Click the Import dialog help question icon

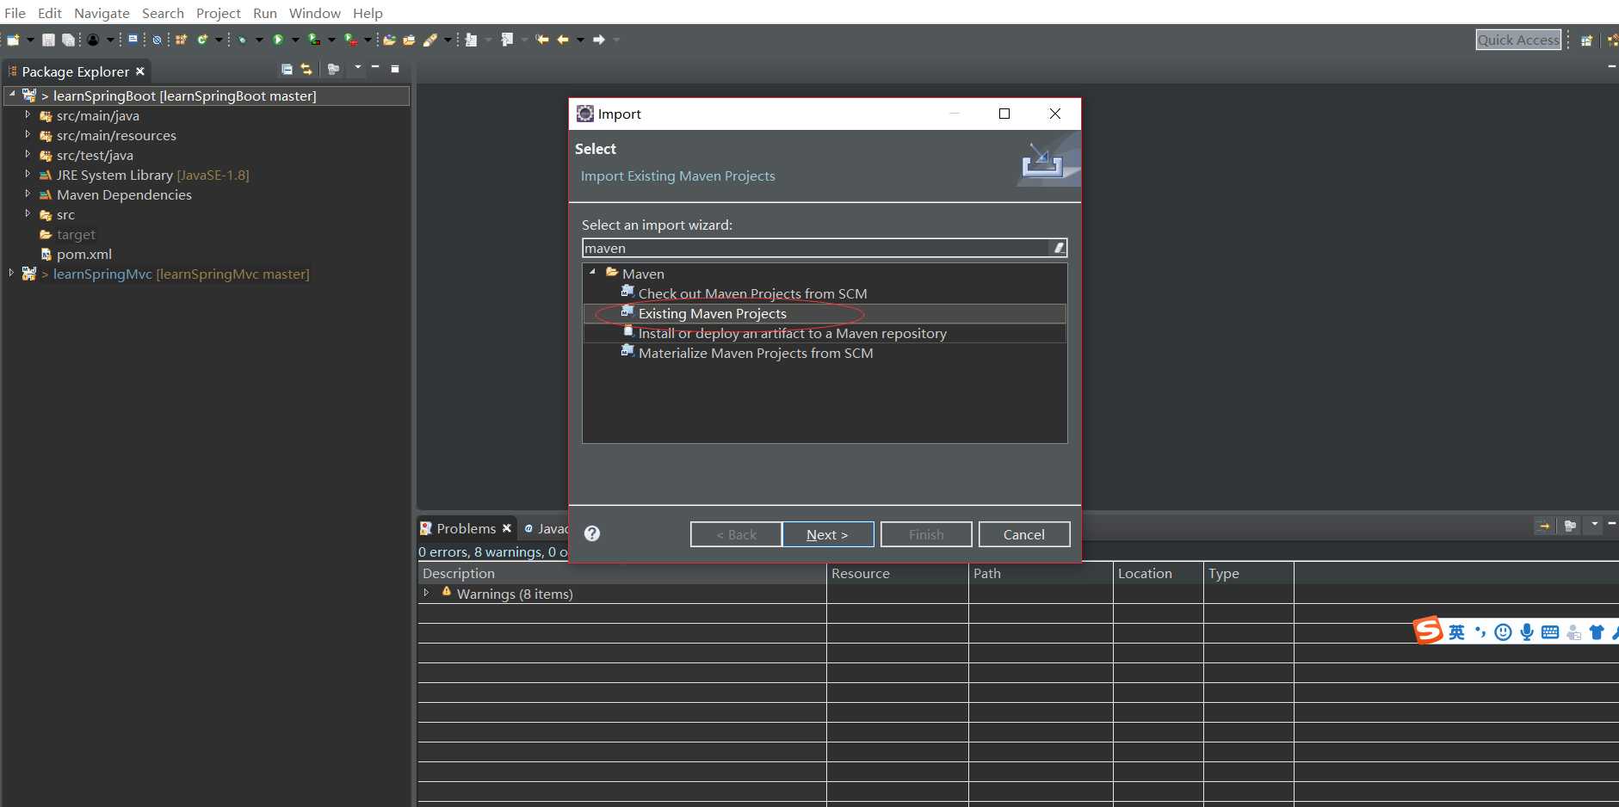click(592, 533)
